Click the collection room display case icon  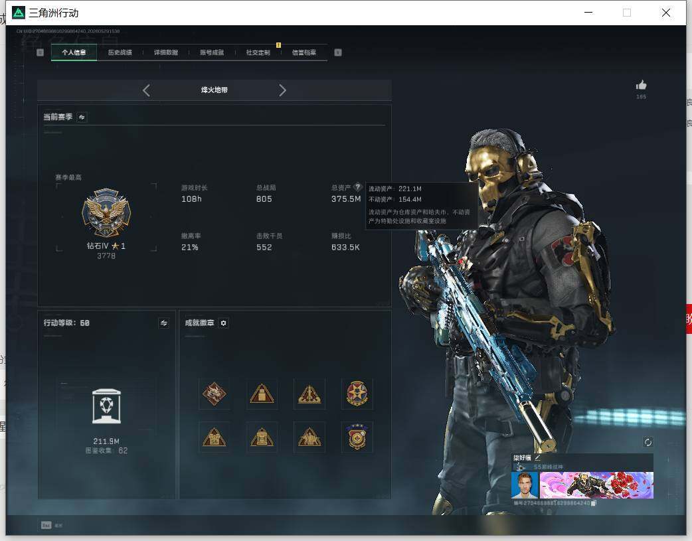[x=106, y=406]
